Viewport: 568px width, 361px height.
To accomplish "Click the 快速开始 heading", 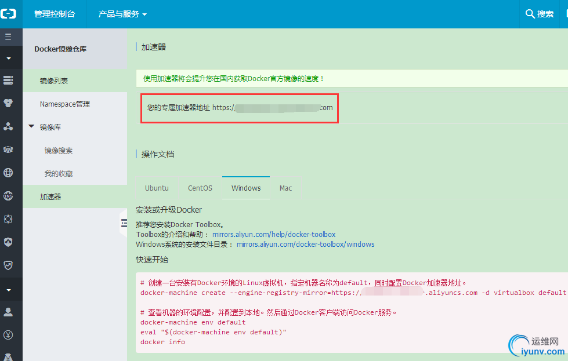I will tap(152, 260).
